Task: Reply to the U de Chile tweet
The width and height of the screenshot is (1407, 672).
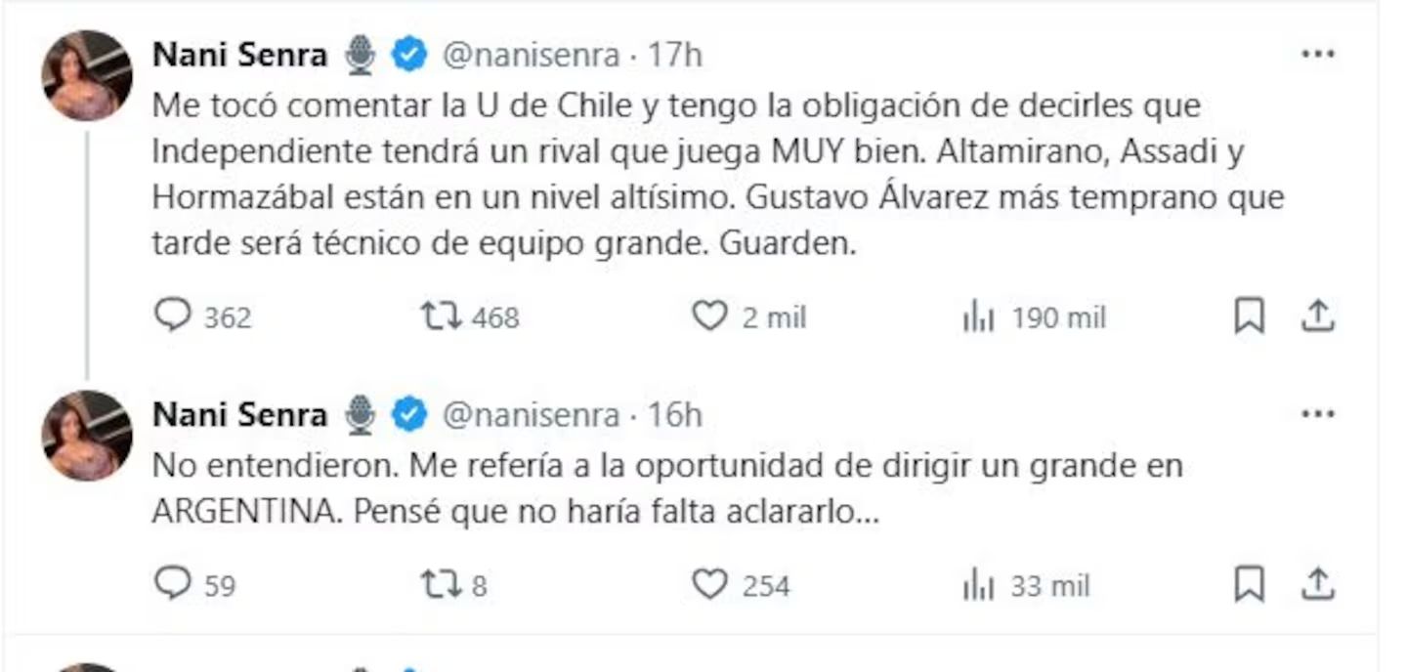Action: point(173,315)
